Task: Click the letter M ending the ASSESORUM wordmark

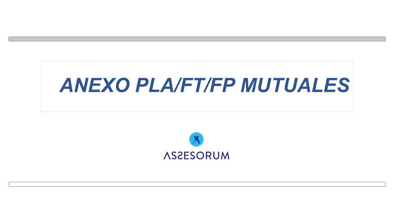Action: click(x=225, y=155)
